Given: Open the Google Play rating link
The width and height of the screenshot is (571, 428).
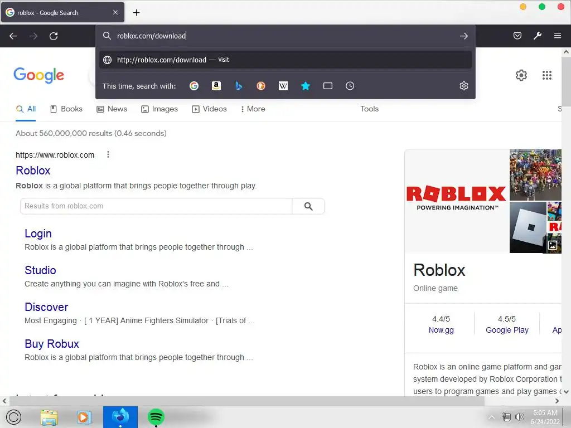Looking at the screenshot, I should pos(507,330).
